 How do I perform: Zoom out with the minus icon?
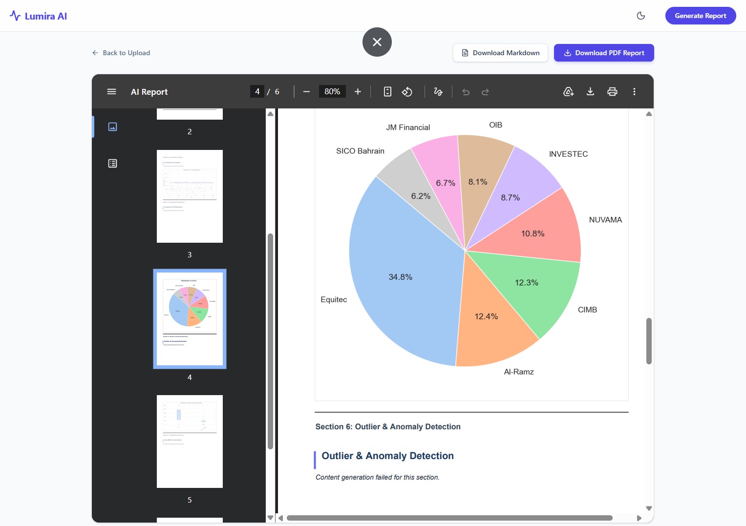[306, 91]
